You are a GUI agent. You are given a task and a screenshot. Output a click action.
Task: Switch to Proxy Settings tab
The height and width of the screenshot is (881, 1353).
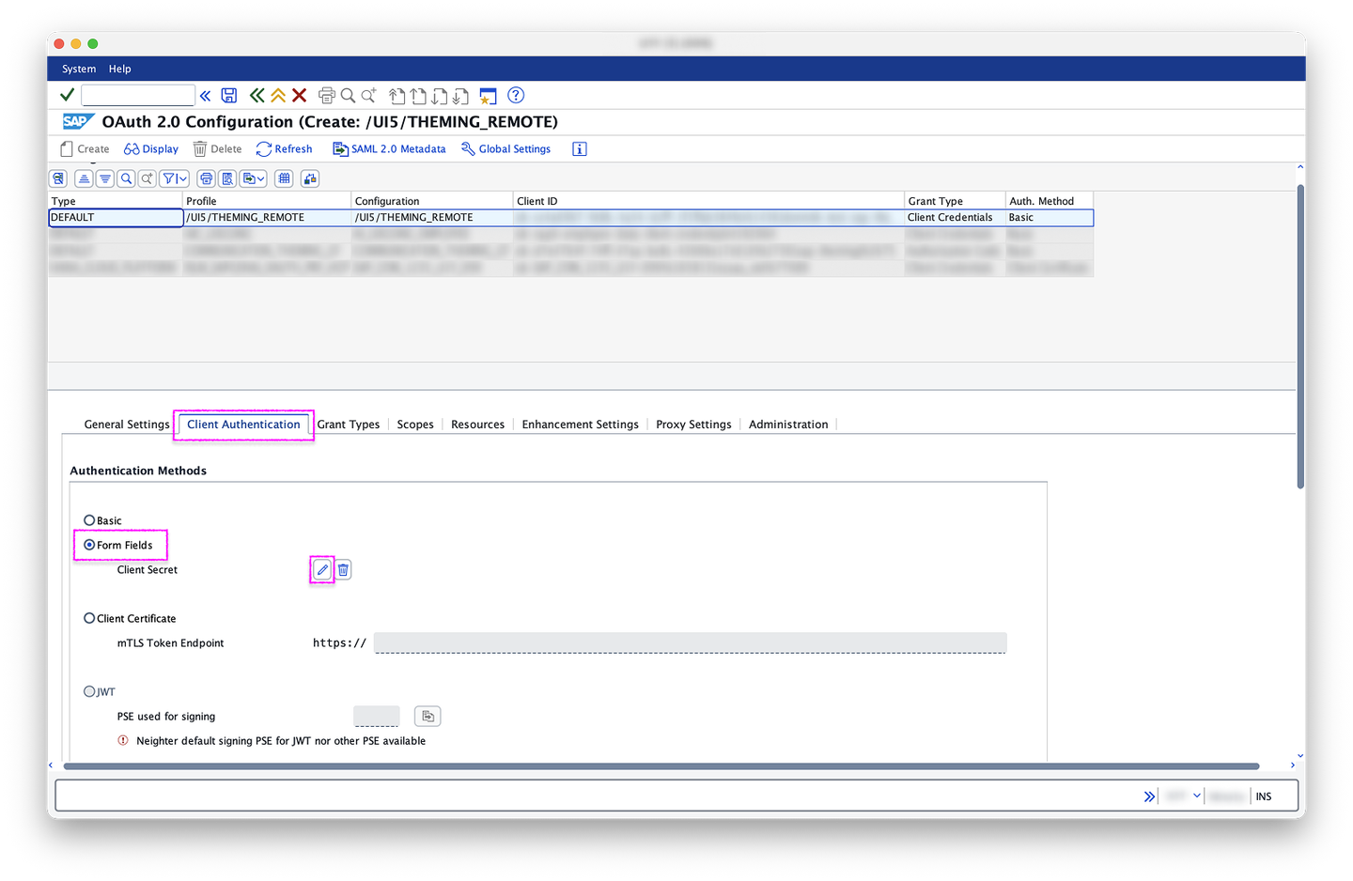[x=693, y=425]
